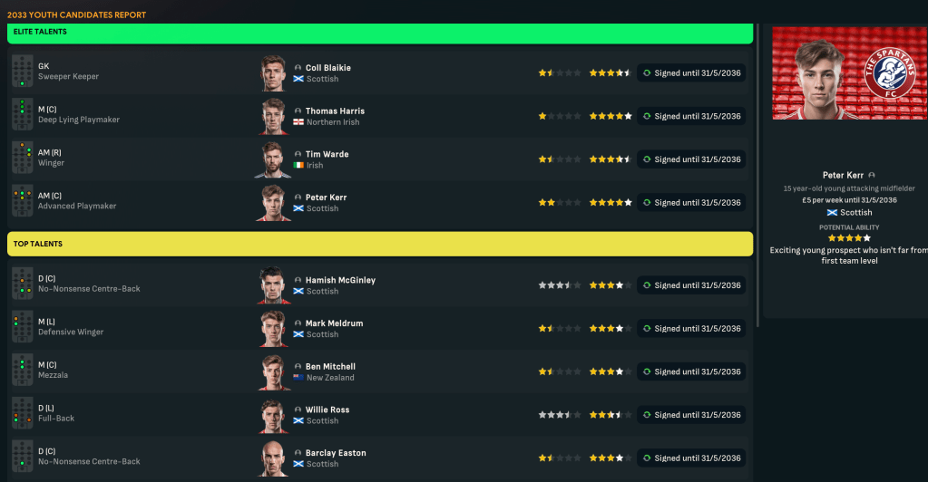928x482 pixels.
Task: Click Barclay Easton's face portrait
Action: [x=273, y=458]
